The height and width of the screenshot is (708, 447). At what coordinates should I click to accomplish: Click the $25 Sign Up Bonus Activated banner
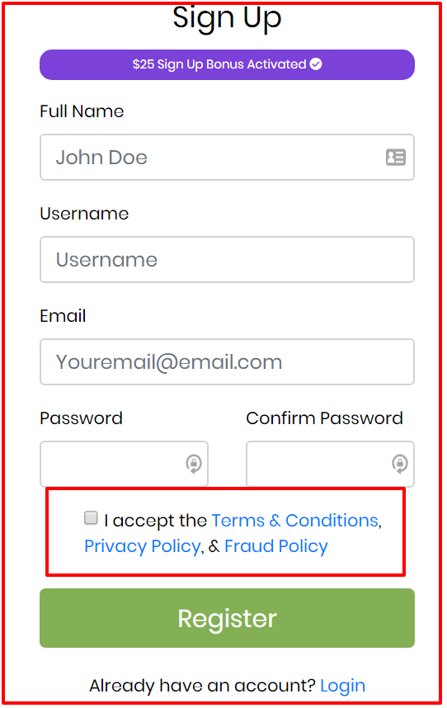coord(227,64)
